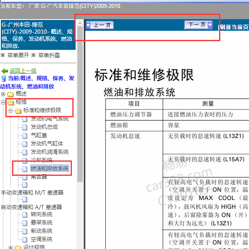Click the 标准和维修极限 page heading

[144, 75]
